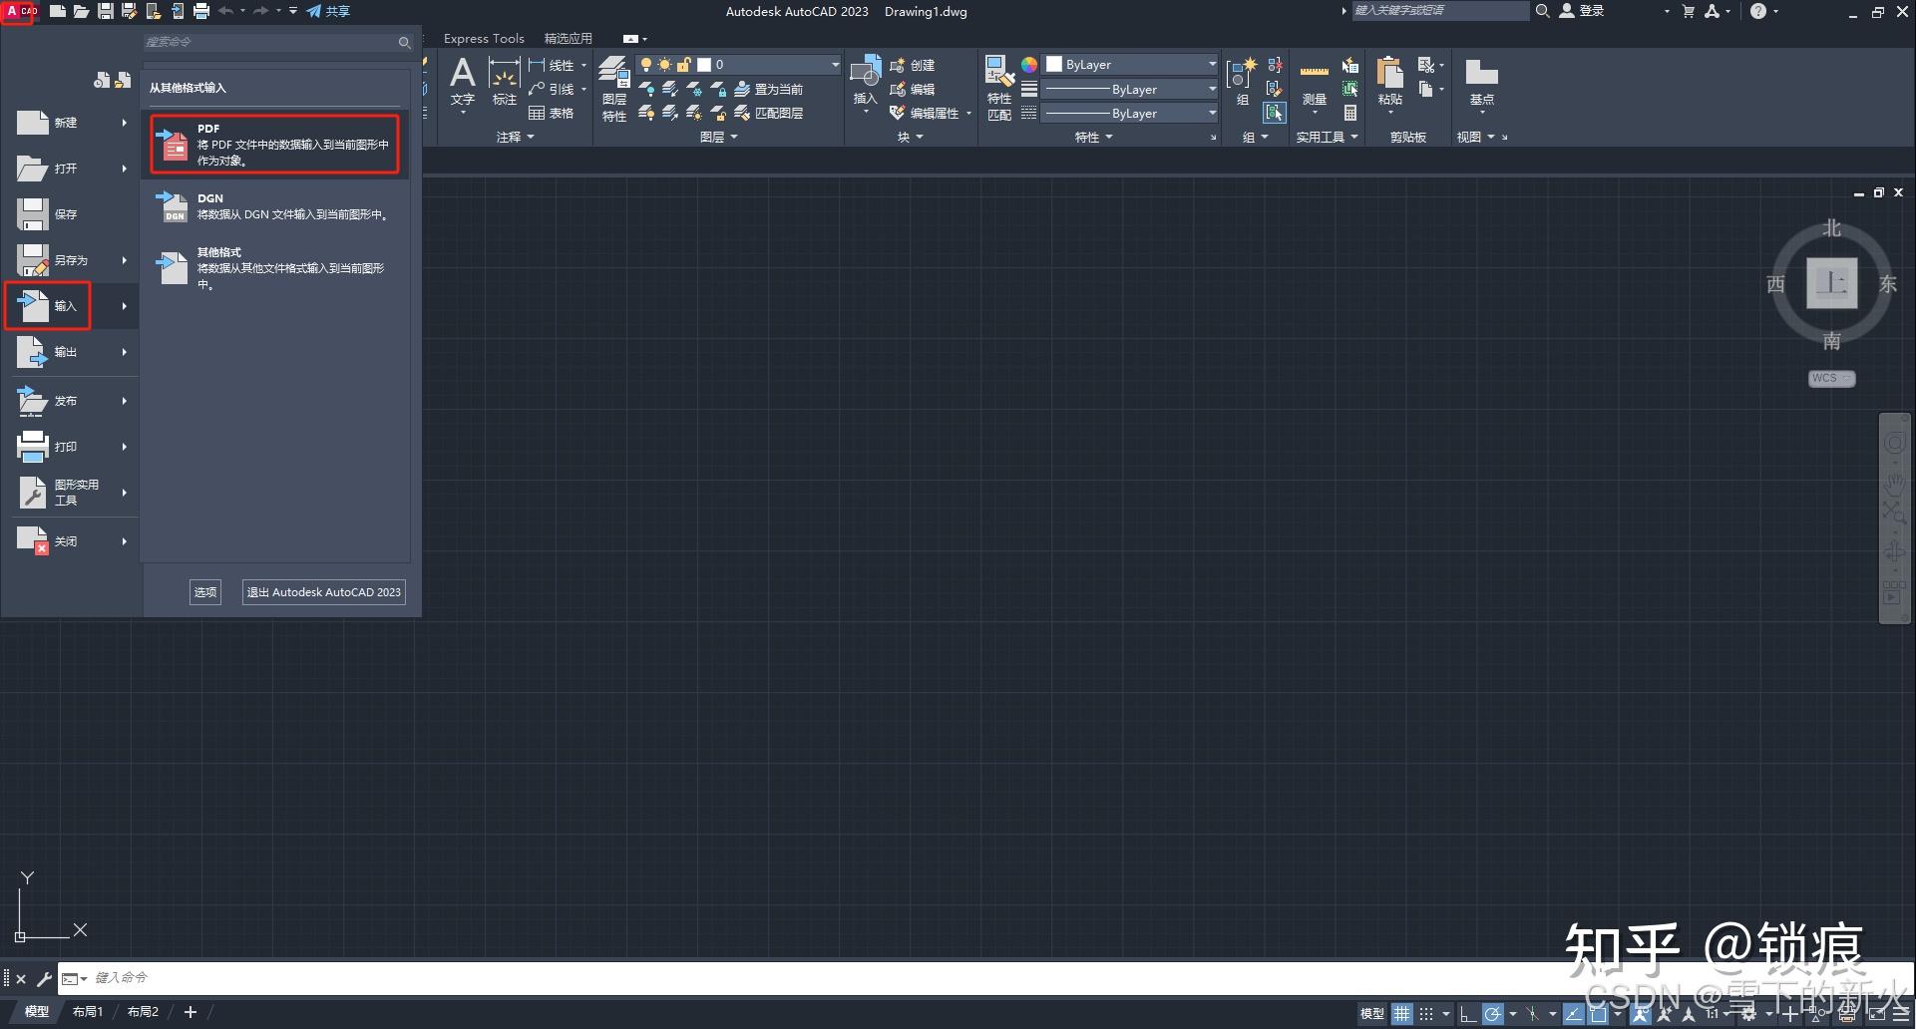Click the help question mark icon
This screenshot has height=1029, width=1916.
click(1758, 11)
